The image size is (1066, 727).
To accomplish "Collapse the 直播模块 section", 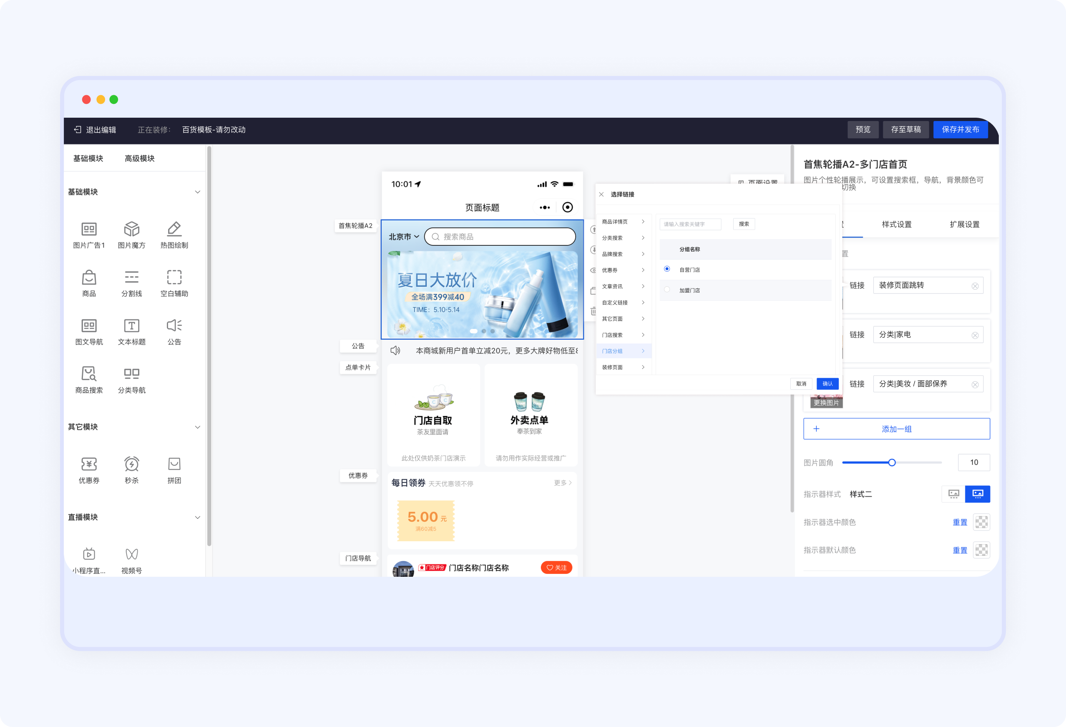I will (x=198, y=517).
